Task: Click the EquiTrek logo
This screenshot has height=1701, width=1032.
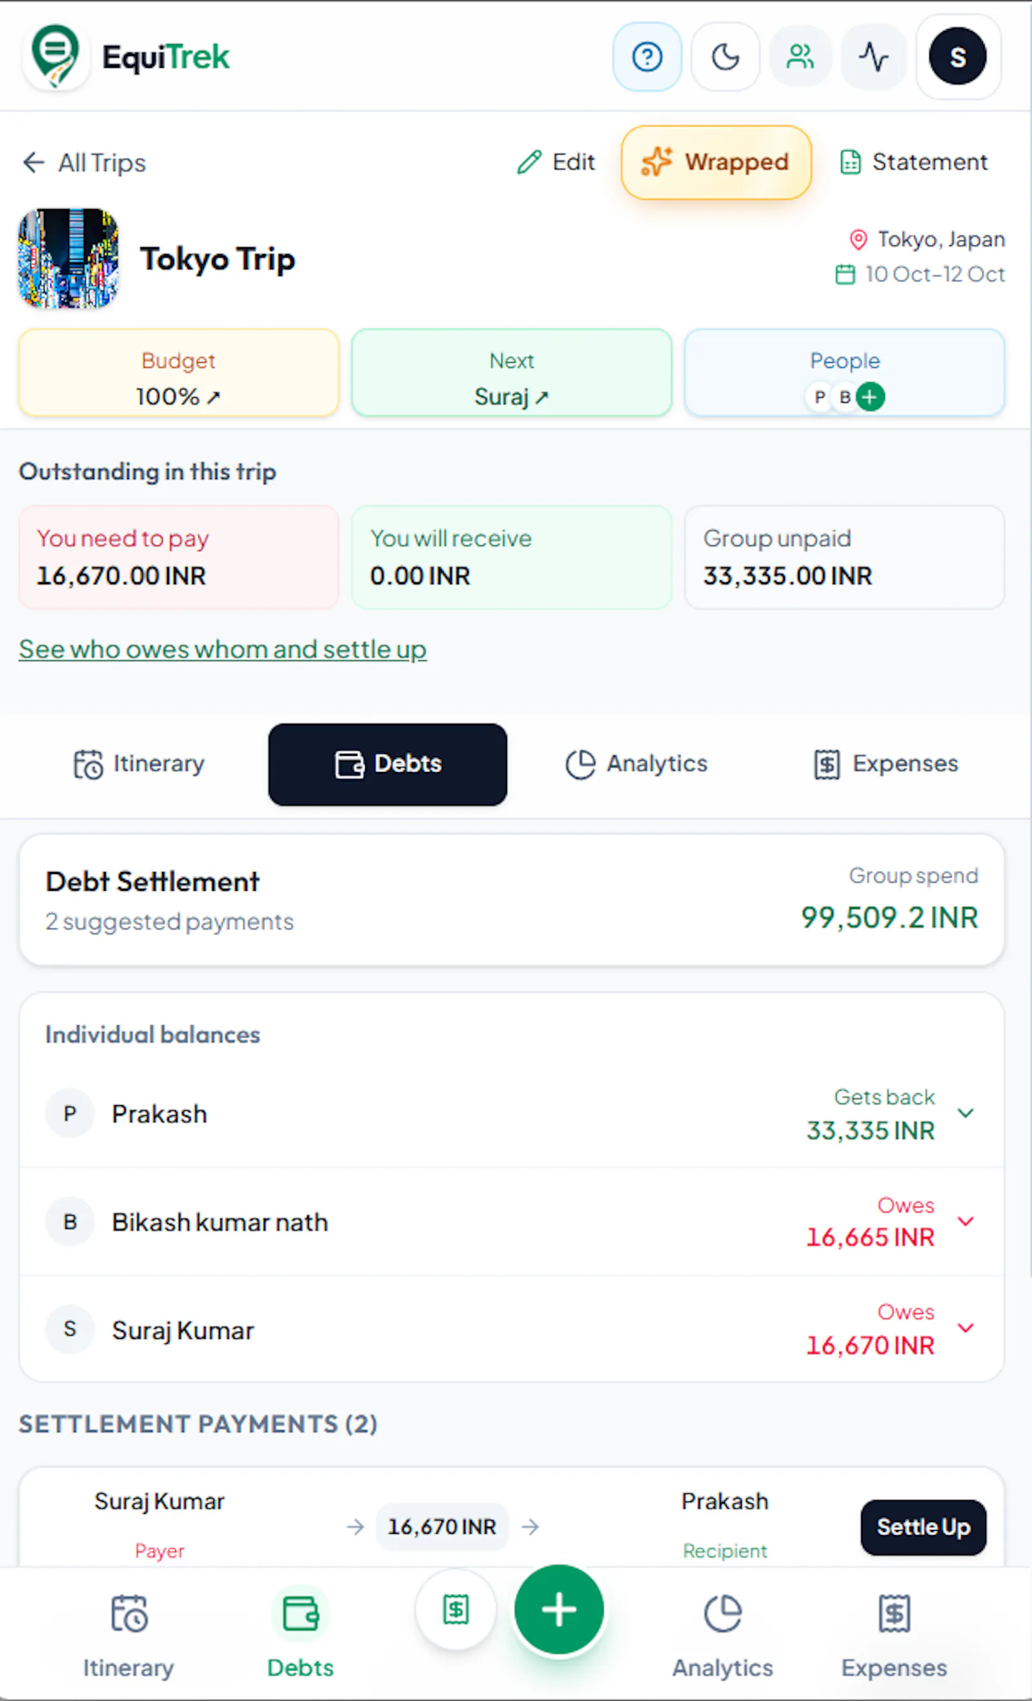Action: point(126,57)
